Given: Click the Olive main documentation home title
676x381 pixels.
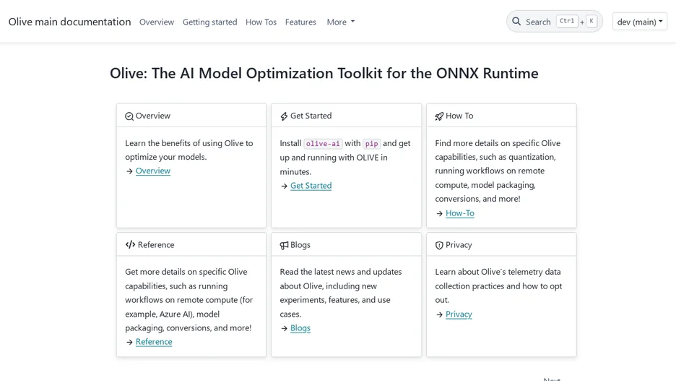Looking at the screenshot, I should (x=69, y=22).
